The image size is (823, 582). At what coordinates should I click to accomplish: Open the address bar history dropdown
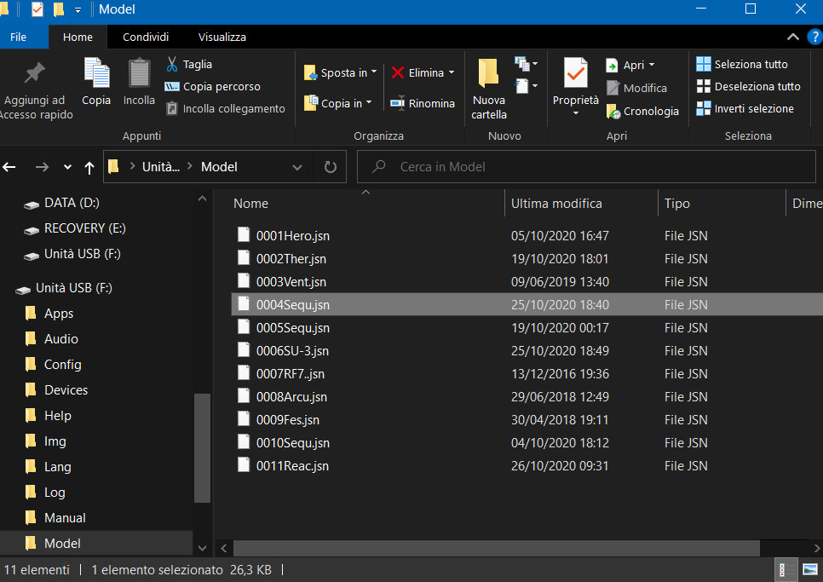297,167
